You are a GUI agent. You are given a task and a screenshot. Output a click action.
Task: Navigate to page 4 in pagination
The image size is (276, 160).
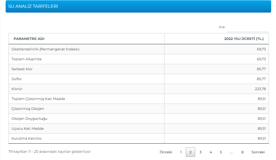pyautogui.click(x=211, y=152)
